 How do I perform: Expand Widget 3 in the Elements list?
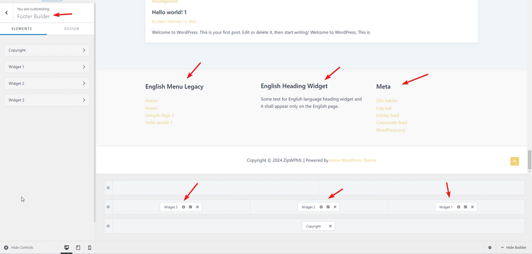[x=47, y=100]
